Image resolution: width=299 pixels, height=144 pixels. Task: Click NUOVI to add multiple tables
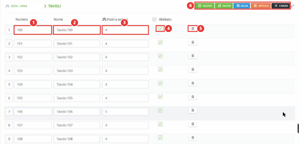224,6
